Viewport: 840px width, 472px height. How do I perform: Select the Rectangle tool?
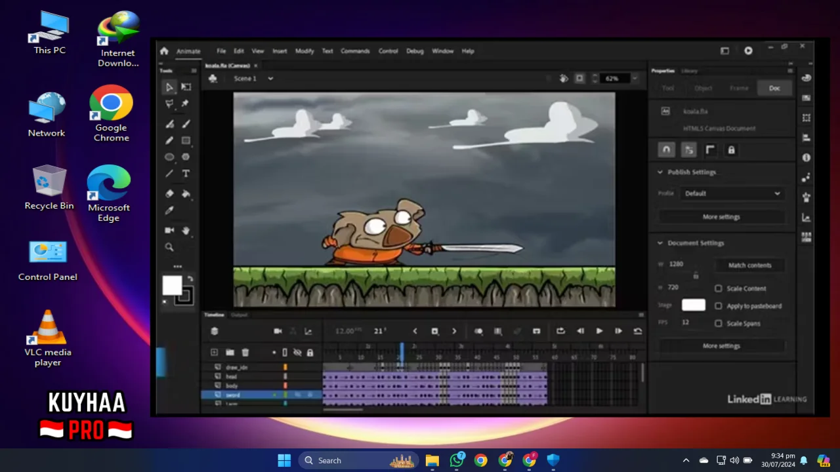tap(186, 140)
